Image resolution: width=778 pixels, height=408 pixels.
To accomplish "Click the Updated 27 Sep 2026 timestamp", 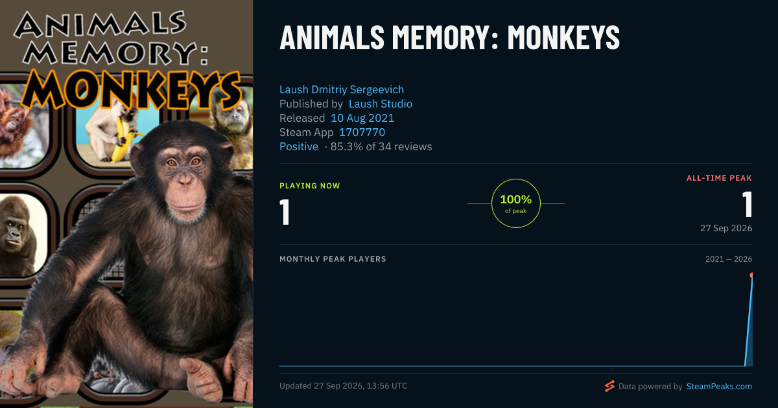I will point(343,386).
